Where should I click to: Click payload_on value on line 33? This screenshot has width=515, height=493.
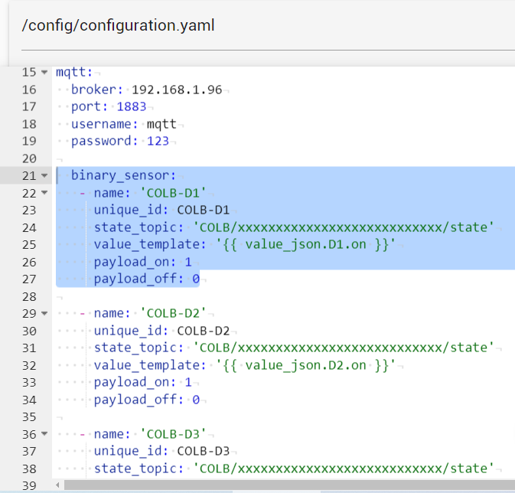[x=187, y=382]
